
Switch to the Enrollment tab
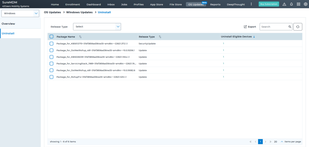(72, 5)
